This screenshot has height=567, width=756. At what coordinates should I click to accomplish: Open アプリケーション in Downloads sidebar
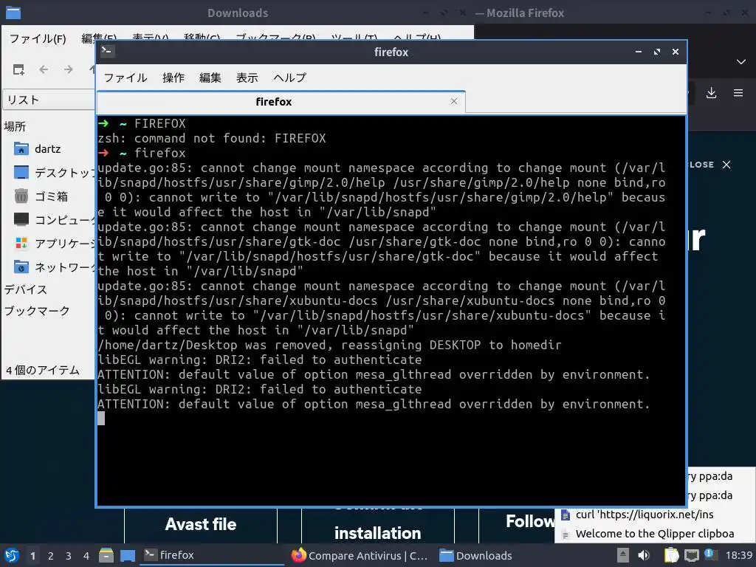54,244
